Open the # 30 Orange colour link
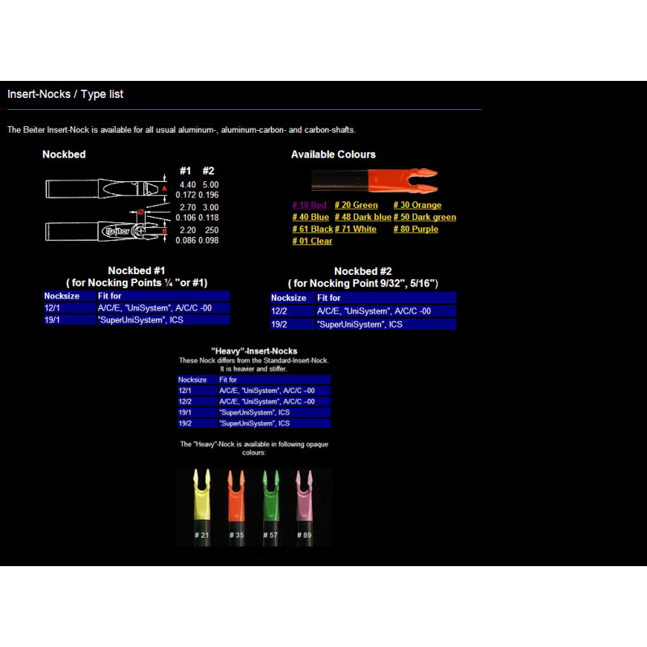The image size is (647, 647). coord(417,205)
